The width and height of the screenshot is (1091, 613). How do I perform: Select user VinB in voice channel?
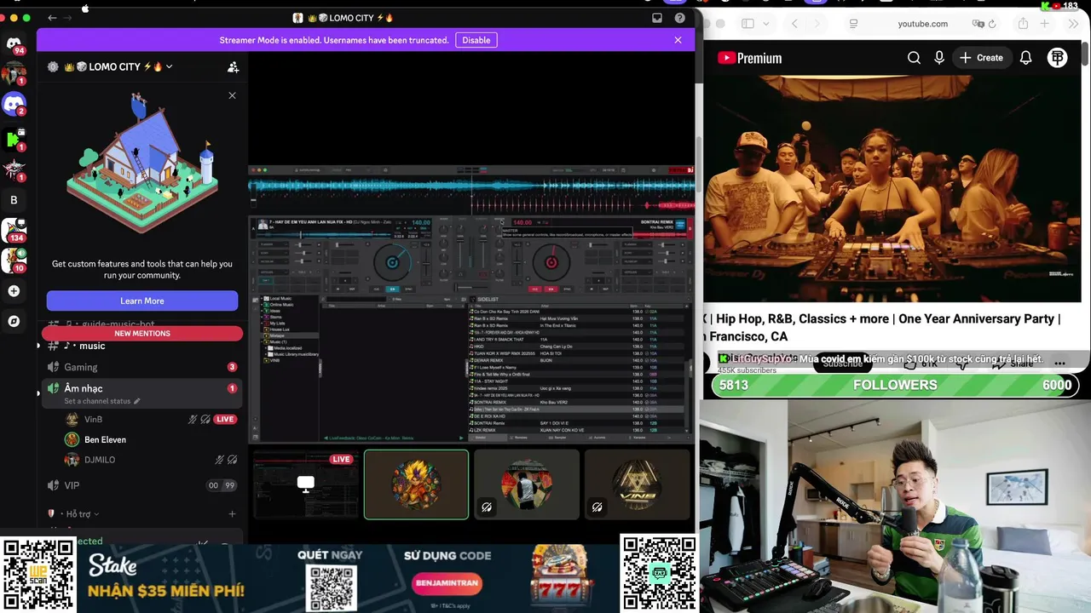point(93,419)
